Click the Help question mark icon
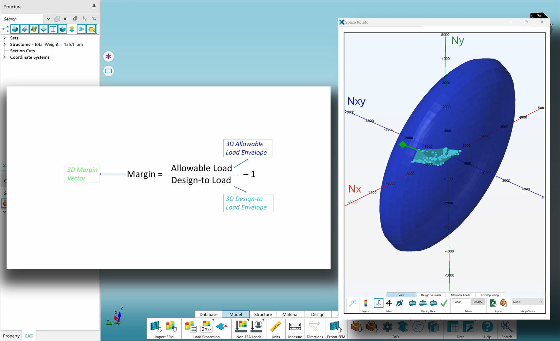Viewport: 560px width, 341px height. (487, 327)
